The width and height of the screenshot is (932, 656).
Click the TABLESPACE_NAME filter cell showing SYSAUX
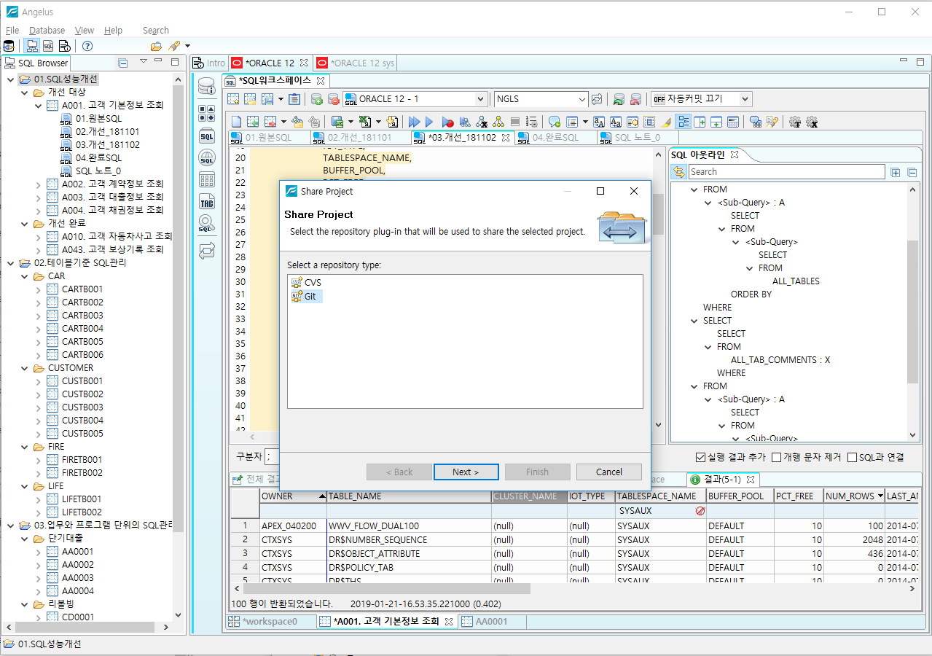[659, 511]
